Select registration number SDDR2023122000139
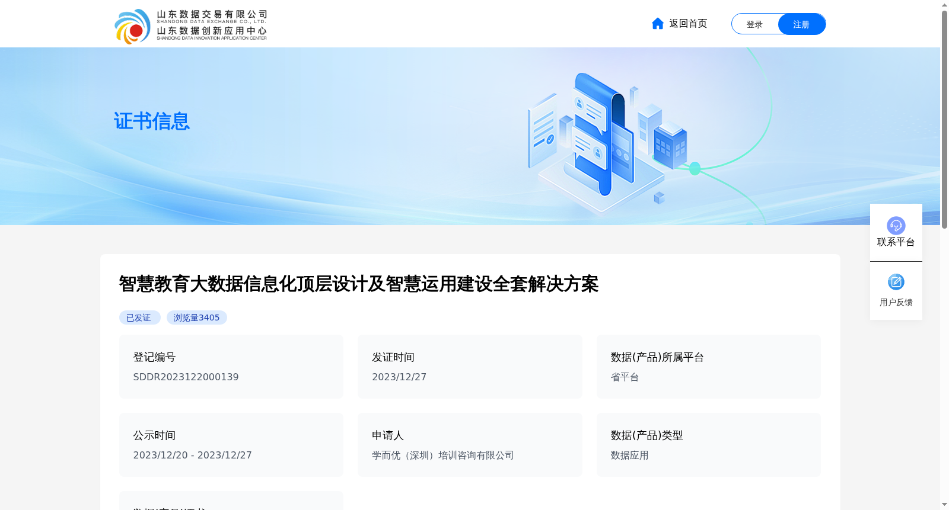949x510 pixels. (x=186, y=377)
